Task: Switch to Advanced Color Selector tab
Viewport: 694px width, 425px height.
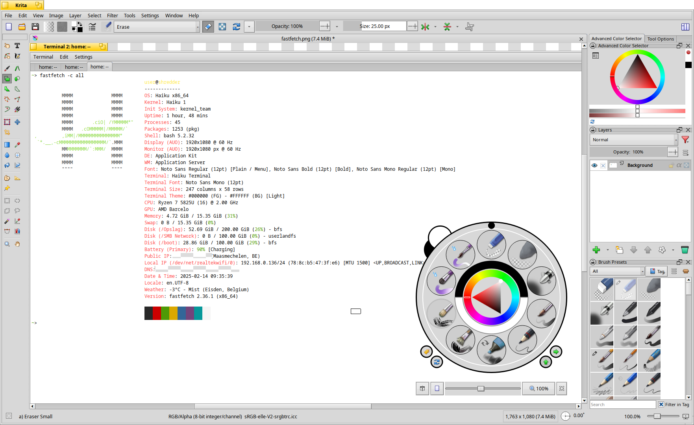Action: point(616,39)
